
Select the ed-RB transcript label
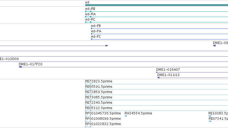pos(90,9)
